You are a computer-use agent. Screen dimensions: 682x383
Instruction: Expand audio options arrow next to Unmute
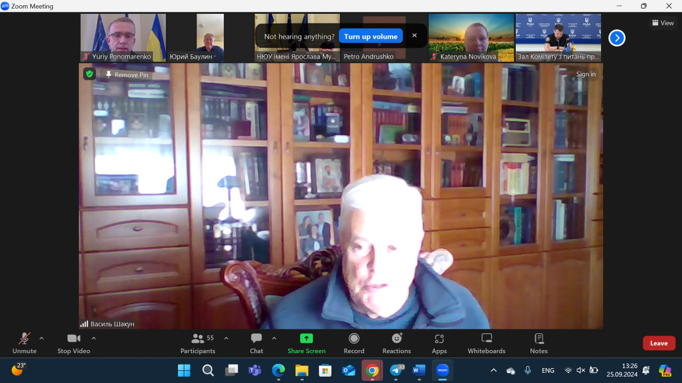click(42, 338)
